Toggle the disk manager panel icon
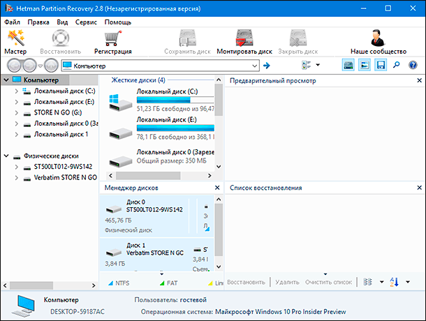Viewport: 426px width, 321px height. (x=348, y=65)
